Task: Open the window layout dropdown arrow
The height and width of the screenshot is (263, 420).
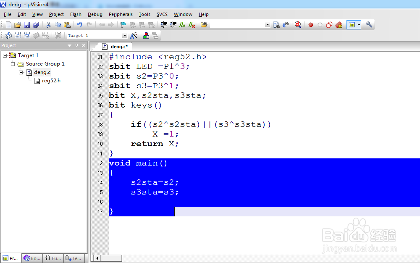Action: click(x=359, y=25)
